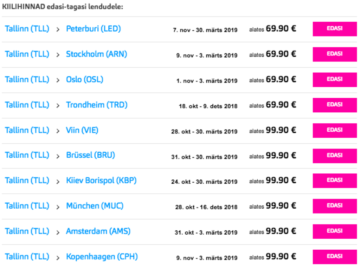This screenshot has width=360, height=269.
Task: Click Tallinn (TLL) origin in Kopenhaagen row
Action: (x=27, y=257)
